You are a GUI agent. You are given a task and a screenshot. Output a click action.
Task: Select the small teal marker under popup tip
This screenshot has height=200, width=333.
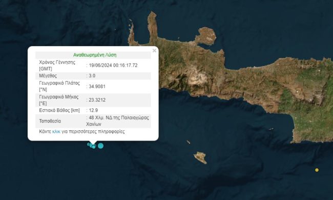pos(94,147)
